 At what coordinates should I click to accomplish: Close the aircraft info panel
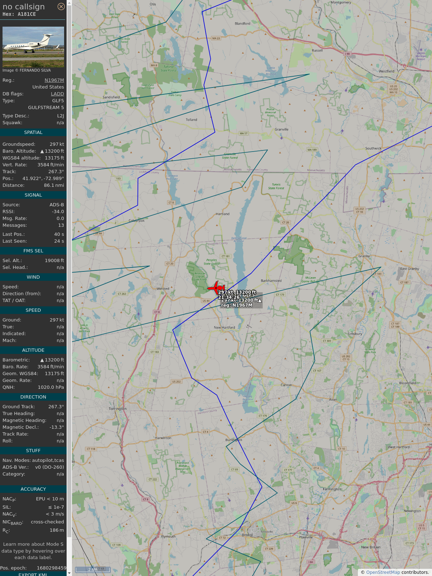pyautogui.click(x=61, y=6)
